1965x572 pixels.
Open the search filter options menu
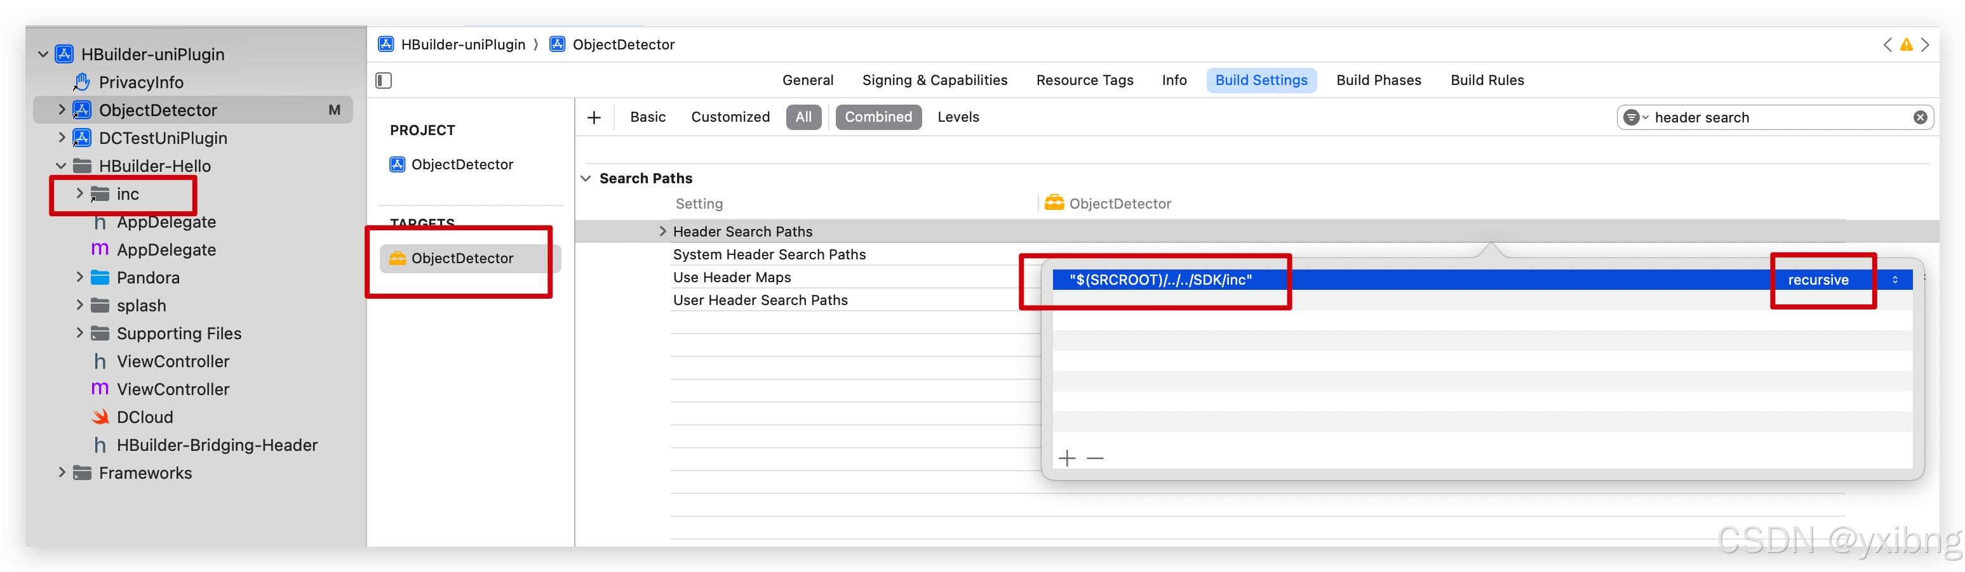click(1635, 117)
